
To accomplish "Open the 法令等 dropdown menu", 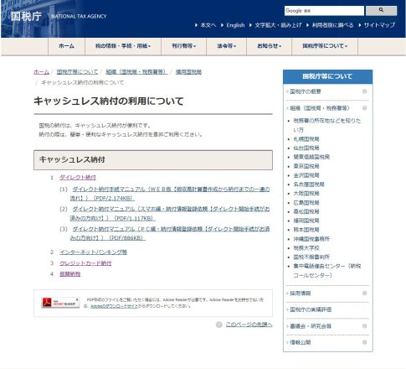I will pos(227,46).
